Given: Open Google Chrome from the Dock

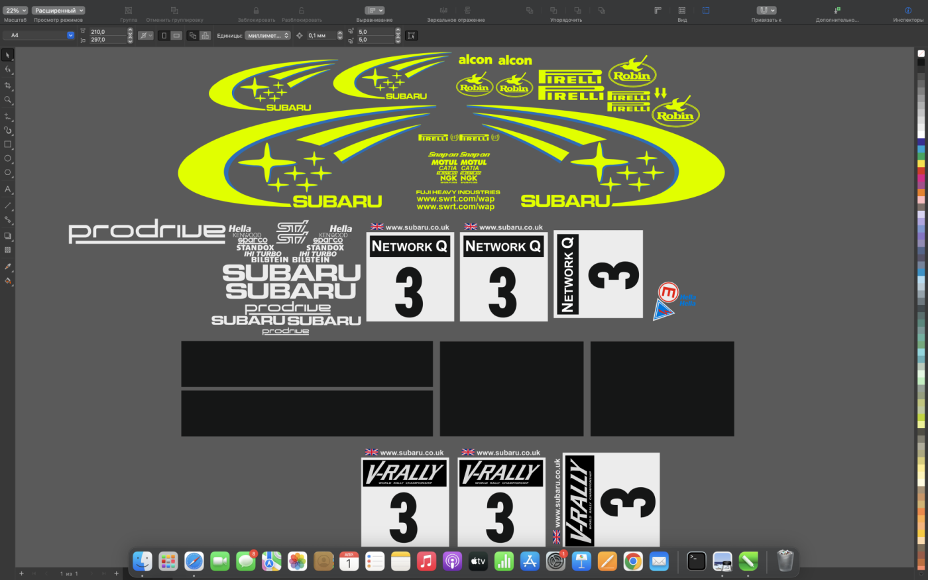Looking at the screenshot, I should (632, 561).
